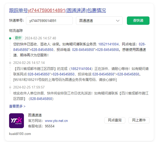
Task: Click timestamp 2024-02-25 17:59:57
Action: 29,87
